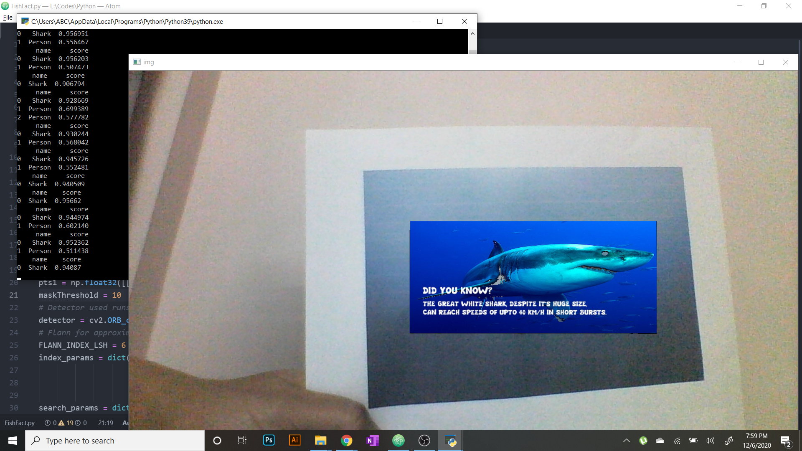Open Photoshop from the taskbar
This screenshot has width=802, height=451.
tap(269, 441)
